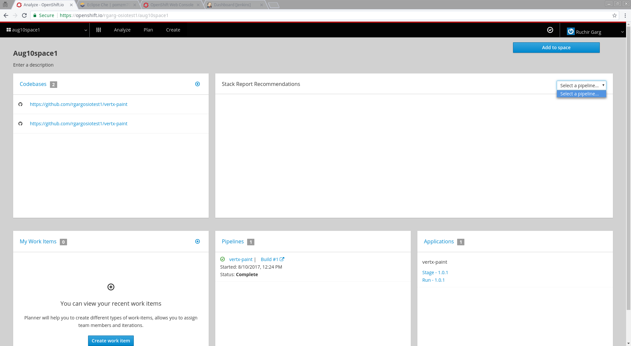Add a work item using the plus icon
The height and width of the screenshot is (346, 631).
point(198,241)
